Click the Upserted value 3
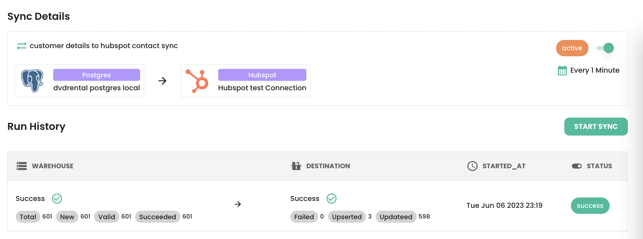Image resolution: width=643 pixels, height=239 pixels. (x=370, y=216)
